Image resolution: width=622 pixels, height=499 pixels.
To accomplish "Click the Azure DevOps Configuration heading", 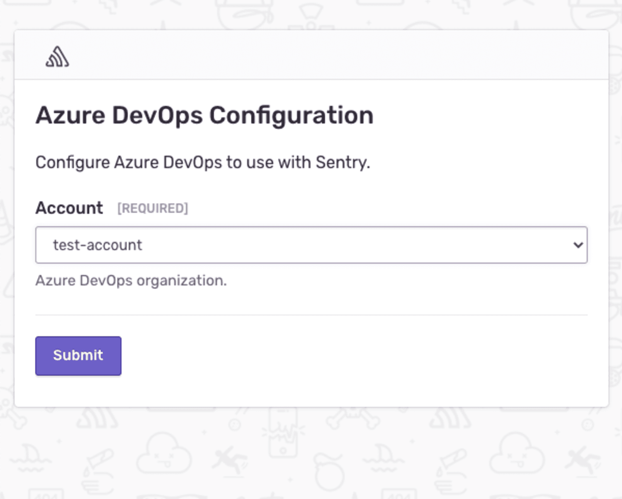I will [x=204, y=115].
